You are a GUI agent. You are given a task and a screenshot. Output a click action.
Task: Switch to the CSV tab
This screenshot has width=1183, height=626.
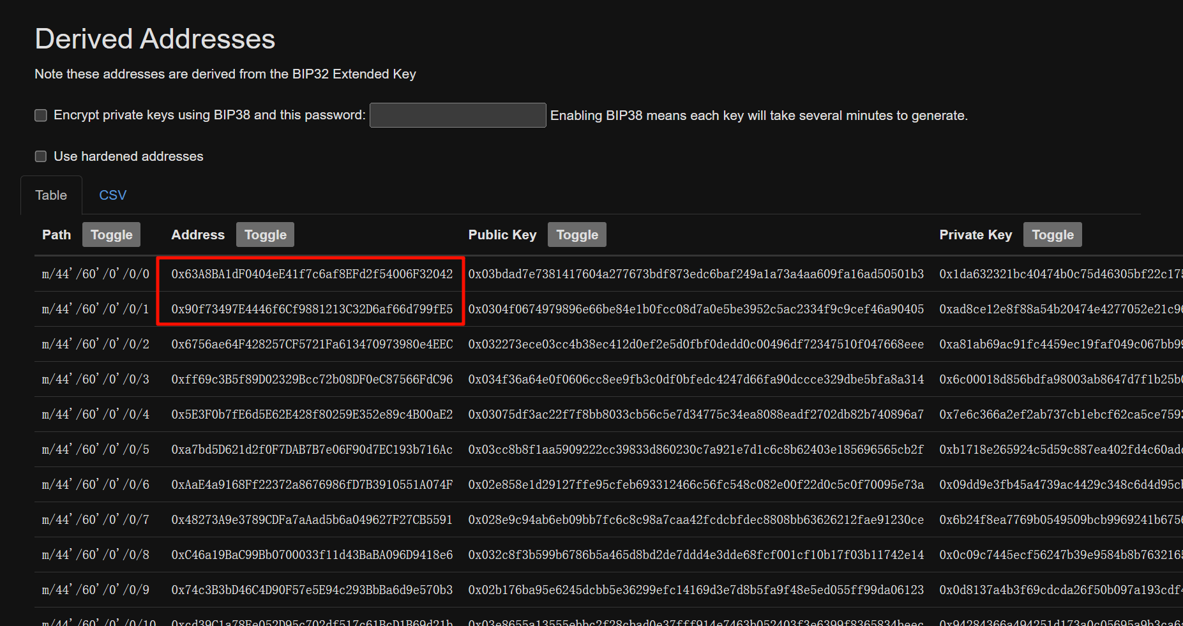[x=112, y=195]
